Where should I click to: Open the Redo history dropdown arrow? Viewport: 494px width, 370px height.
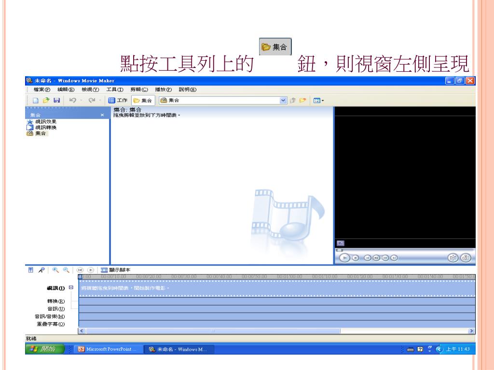[x=100, y=100]
